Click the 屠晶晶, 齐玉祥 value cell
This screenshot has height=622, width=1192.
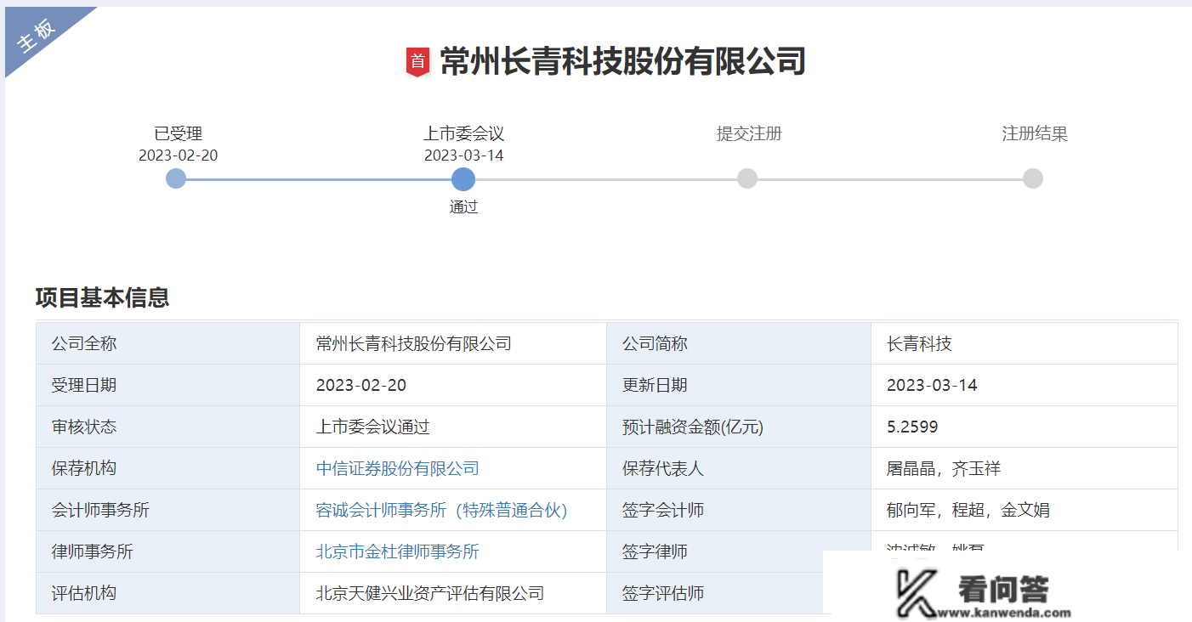[1025, 468]
